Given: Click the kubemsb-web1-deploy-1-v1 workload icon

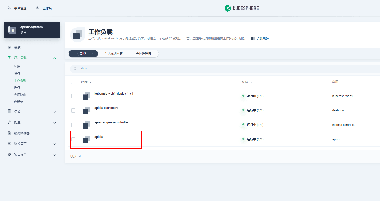Looking at the screenshot, I should [87, 96].
